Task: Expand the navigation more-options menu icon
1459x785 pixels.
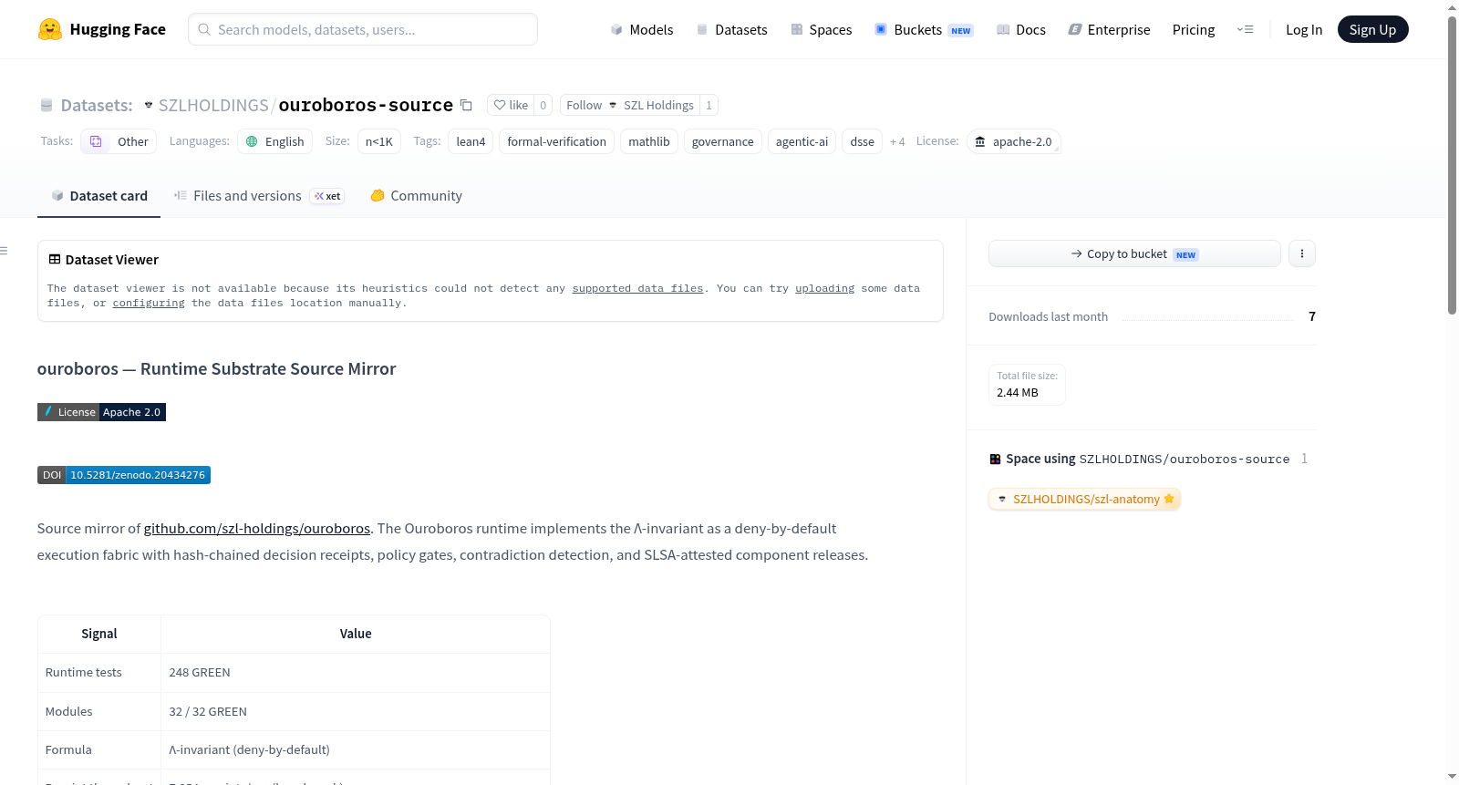Action: 1245,29
